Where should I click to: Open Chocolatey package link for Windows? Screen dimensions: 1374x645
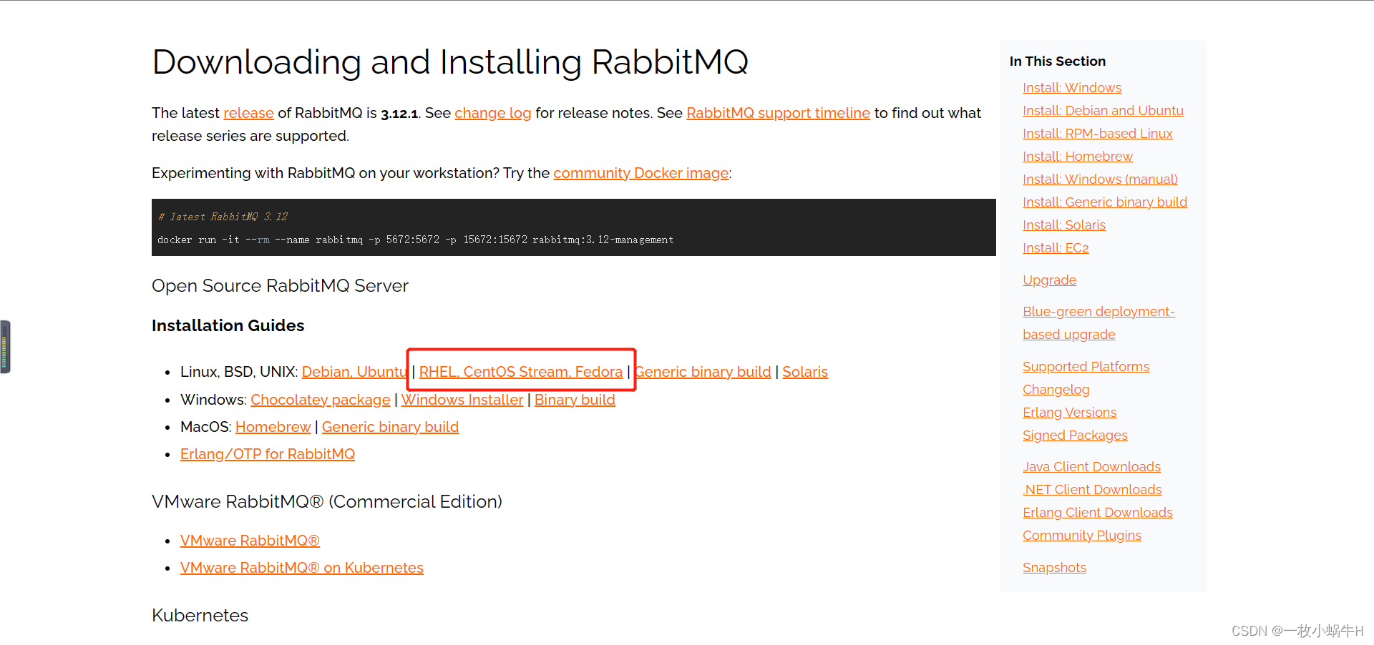pos(321,400)
